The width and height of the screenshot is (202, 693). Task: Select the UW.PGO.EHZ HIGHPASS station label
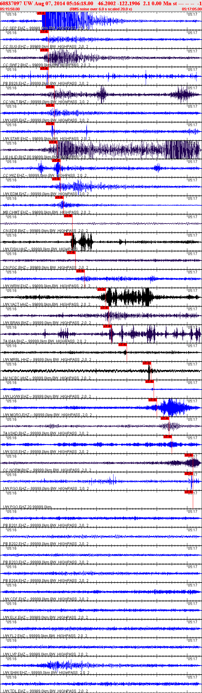click(x=46, y=489)
